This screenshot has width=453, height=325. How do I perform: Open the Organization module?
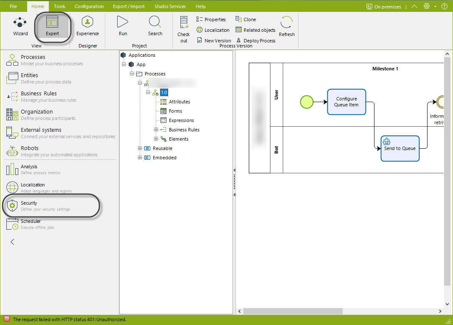click(41, 114)
